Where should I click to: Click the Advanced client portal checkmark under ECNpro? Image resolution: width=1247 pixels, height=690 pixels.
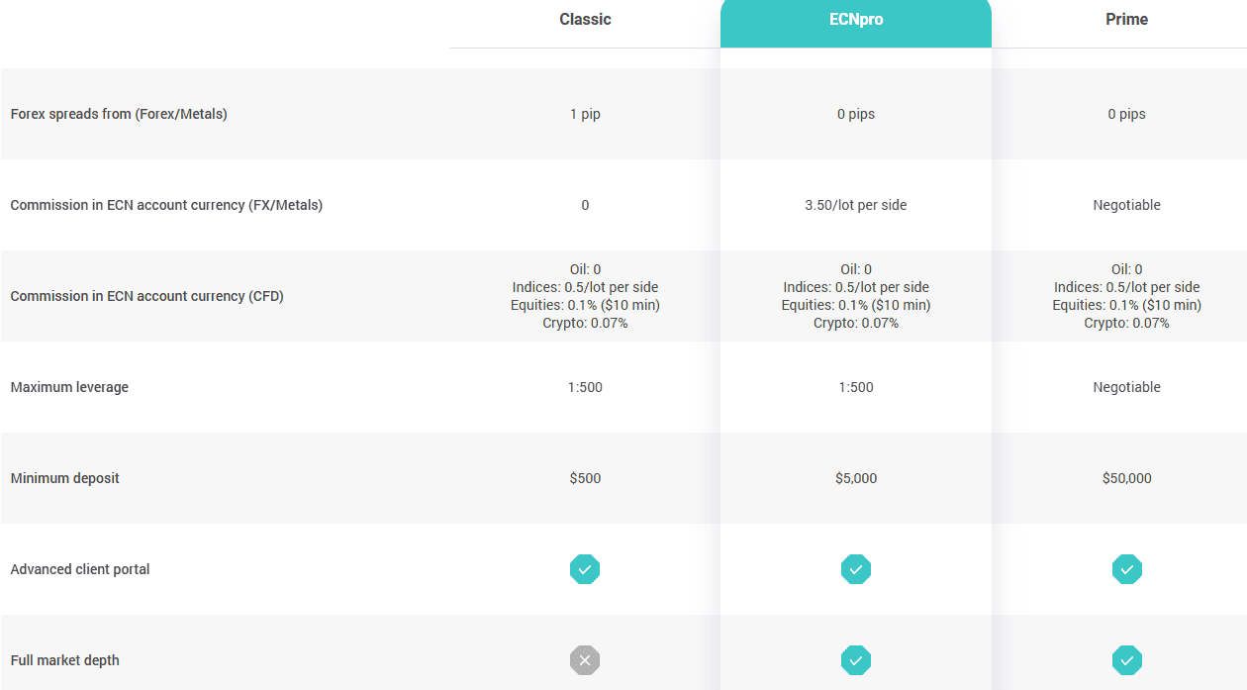pos(855,569)
